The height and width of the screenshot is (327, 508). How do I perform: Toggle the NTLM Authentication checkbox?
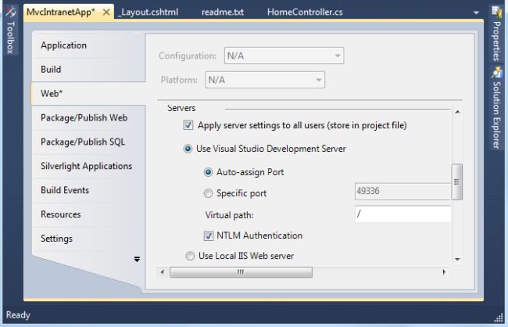[209, 235]
